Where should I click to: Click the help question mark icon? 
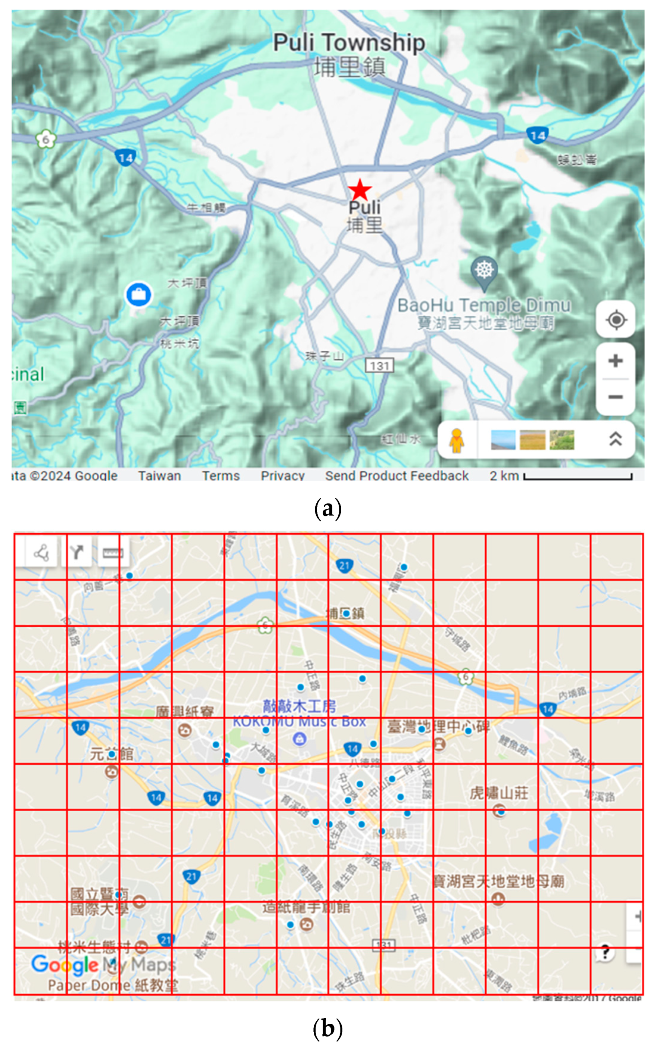605,952
